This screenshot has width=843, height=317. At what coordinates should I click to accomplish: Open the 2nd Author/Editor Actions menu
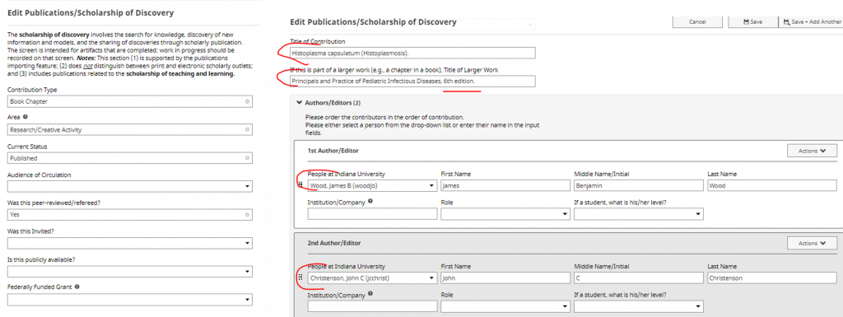812,244
